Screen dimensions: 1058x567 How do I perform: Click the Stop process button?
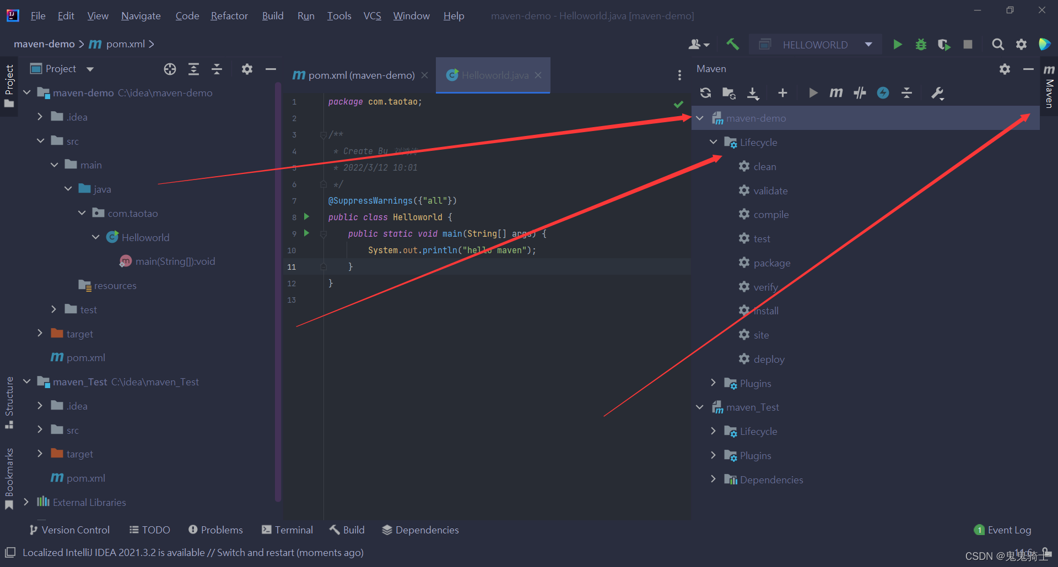click(x=968, y=44)
